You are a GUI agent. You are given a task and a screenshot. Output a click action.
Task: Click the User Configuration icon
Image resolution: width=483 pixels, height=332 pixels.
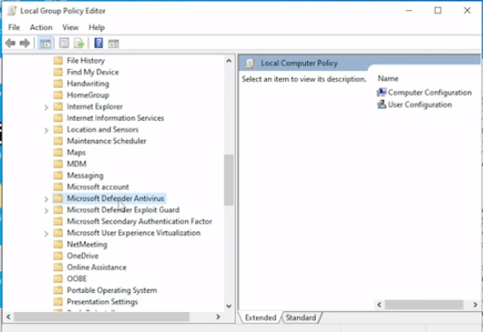click(x=381, y=104)
